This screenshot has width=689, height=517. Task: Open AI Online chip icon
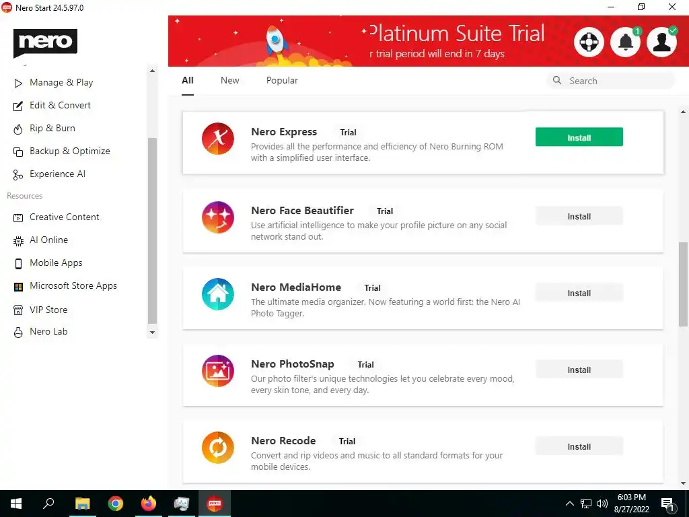coord(18,240)
